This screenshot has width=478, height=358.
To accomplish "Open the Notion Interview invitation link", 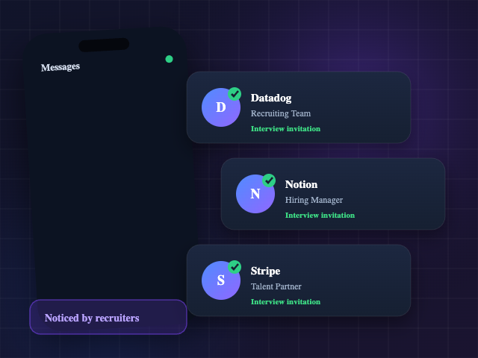I will (320, 216).
